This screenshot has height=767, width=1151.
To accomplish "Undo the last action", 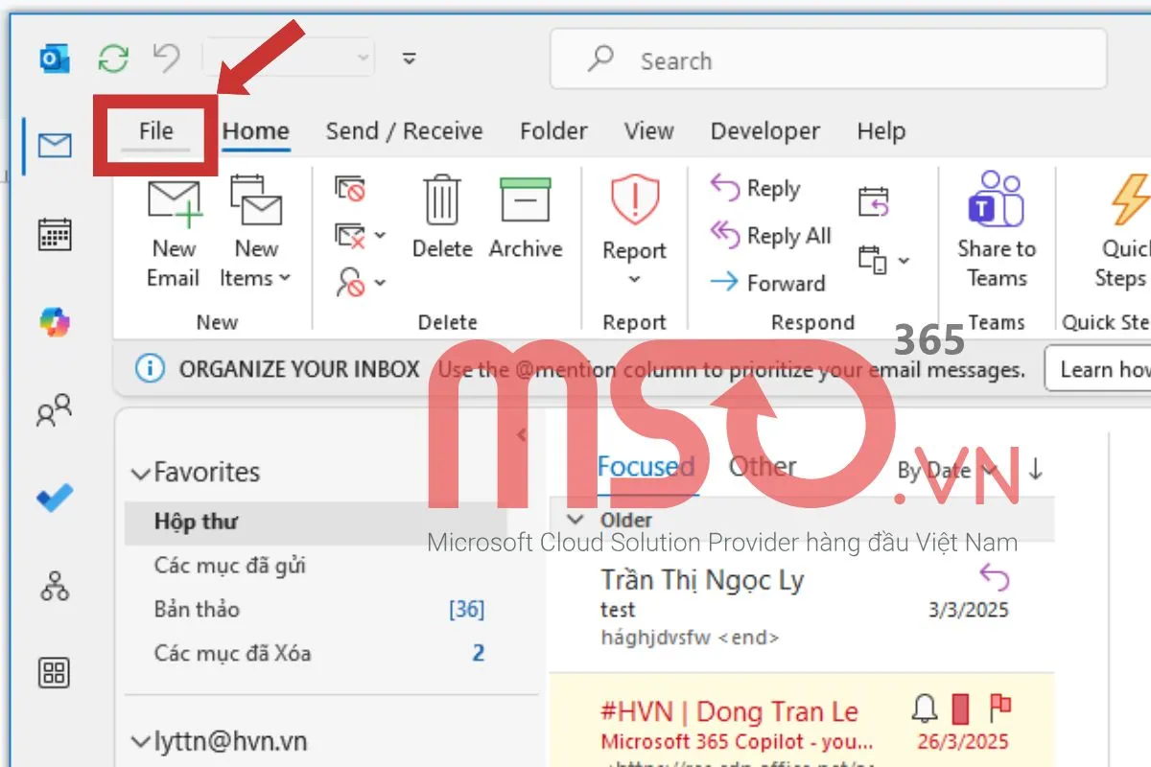I will (165, 58).
